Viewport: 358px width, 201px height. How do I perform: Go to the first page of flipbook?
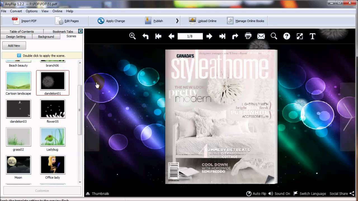(x=158, y=36)
